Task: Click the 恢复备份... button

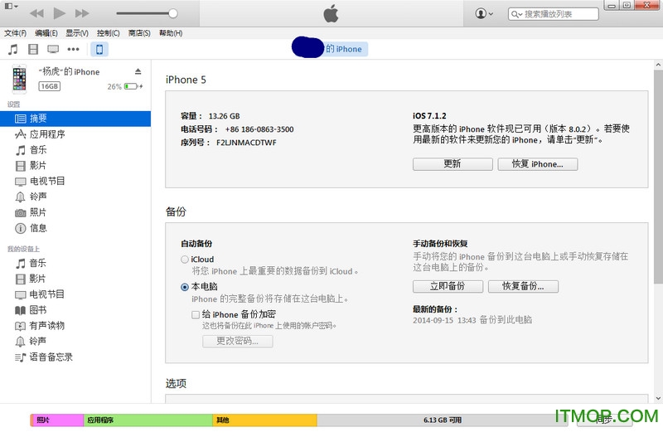Action: tap(523, 286)
